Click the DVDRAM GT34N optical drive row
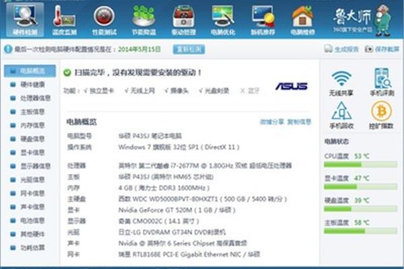 pos(146,232)
